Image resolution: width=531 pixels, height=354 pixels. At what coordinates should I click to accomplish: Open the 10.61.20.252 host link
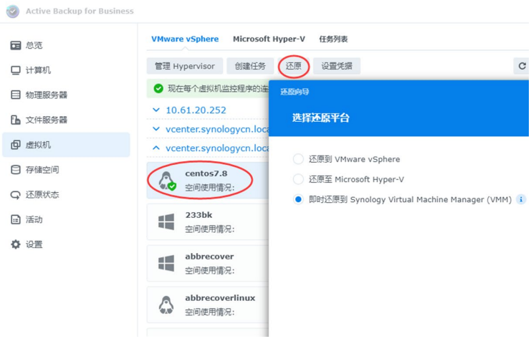pyautogui.click(x=196, y=110)
